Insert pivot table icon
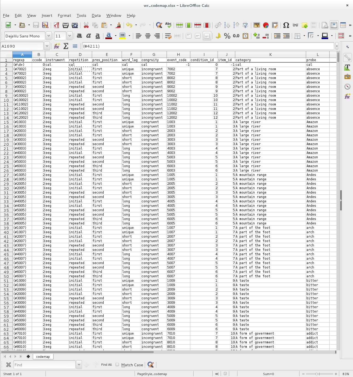This screenshot has height=377, width=353. click(275, 25)
